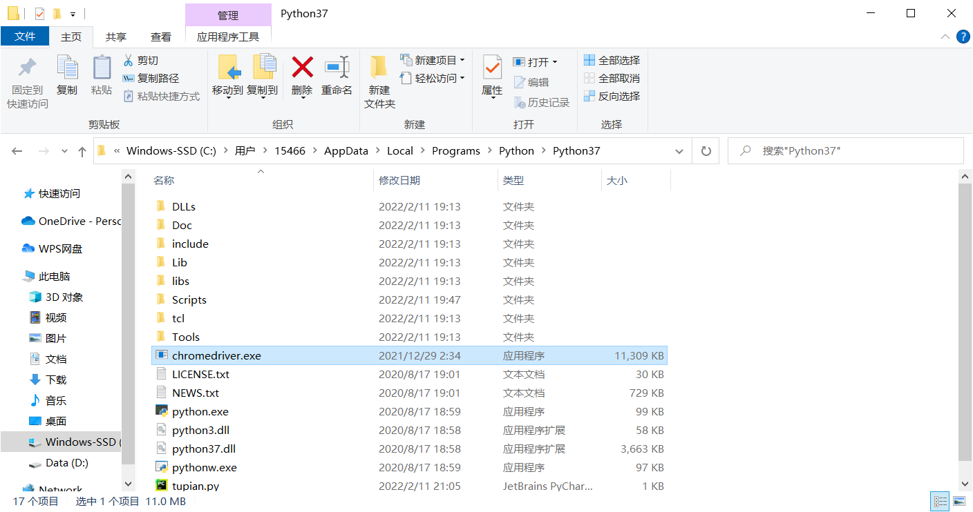Sort by Size (大小) column header
The height and width of the screenshot is (512, 973).
coord(616,180)
